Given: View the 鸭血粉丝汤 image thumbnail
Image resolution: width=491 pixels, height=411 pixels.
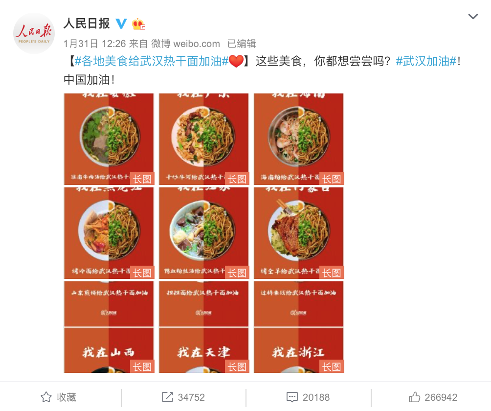Looking at the screenshot, I should 204,233.
